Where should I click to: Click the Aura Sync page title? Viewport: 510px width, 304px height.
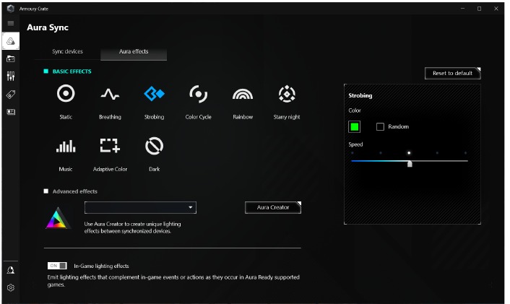coord(48,27)
